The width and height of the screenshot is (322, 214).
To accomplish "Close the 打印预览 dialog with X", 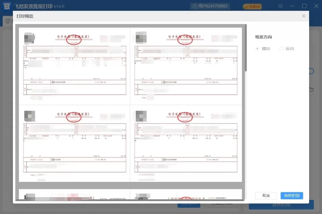I will coord(303,16).
